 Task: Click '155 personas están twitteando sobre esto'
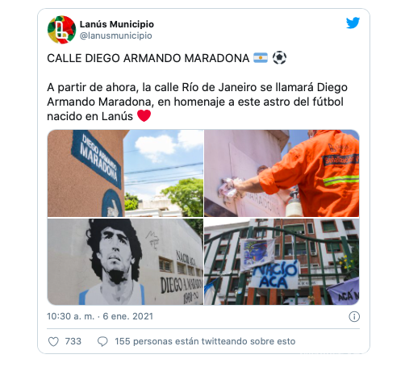point(205,341)
